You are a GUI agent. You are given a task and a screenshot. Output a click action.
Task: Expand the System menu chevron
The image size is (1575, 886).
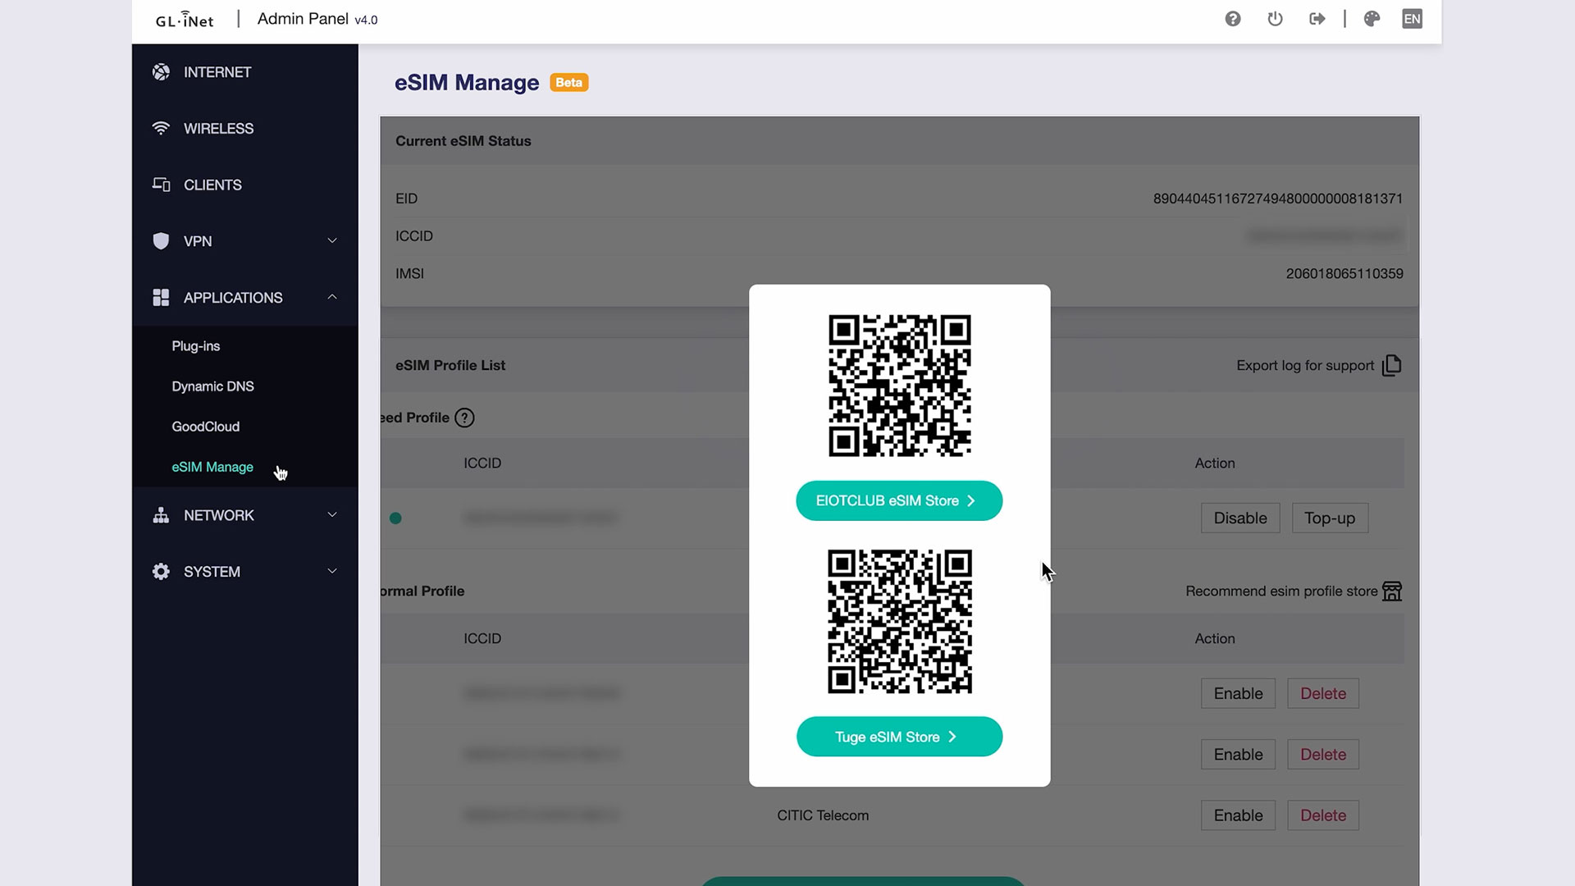tap(332, 572)
